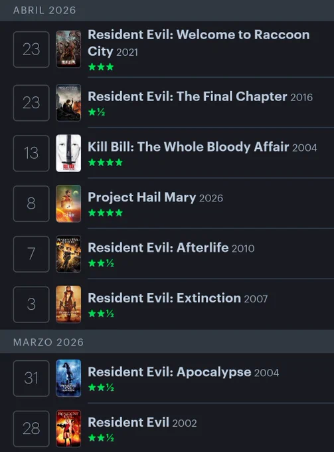
Task: Click the Marzo 2026 section header
Action: tap(167, 342)
